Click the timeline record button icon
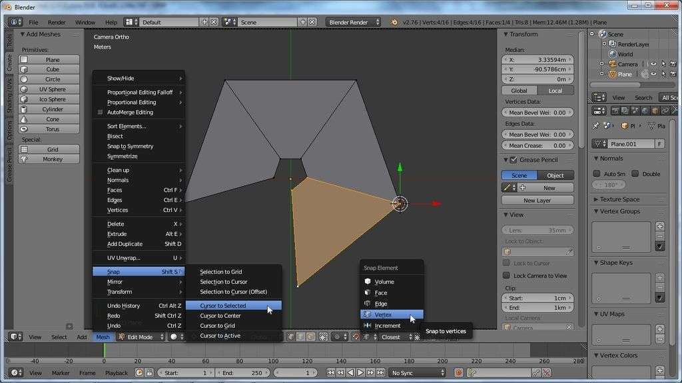Screen dimensions: 682x383 (x=457, y=373)
